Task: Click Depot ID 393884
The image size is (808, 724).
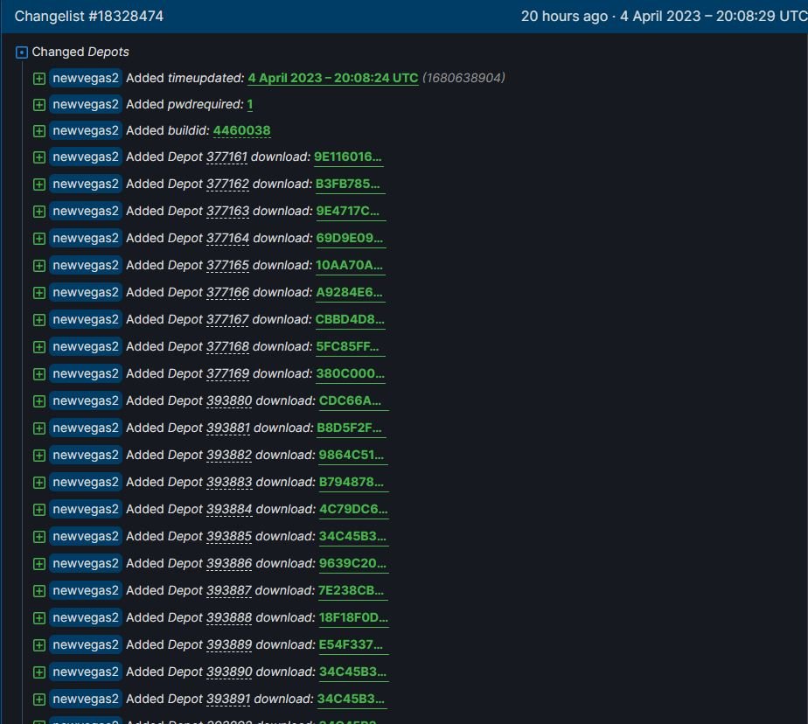Action: (229, 510)
